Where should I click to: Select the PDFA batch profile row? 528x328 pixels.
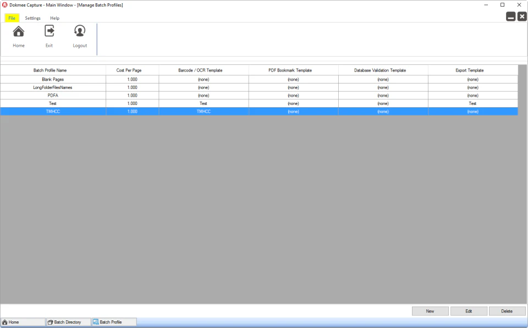(52, 95)
